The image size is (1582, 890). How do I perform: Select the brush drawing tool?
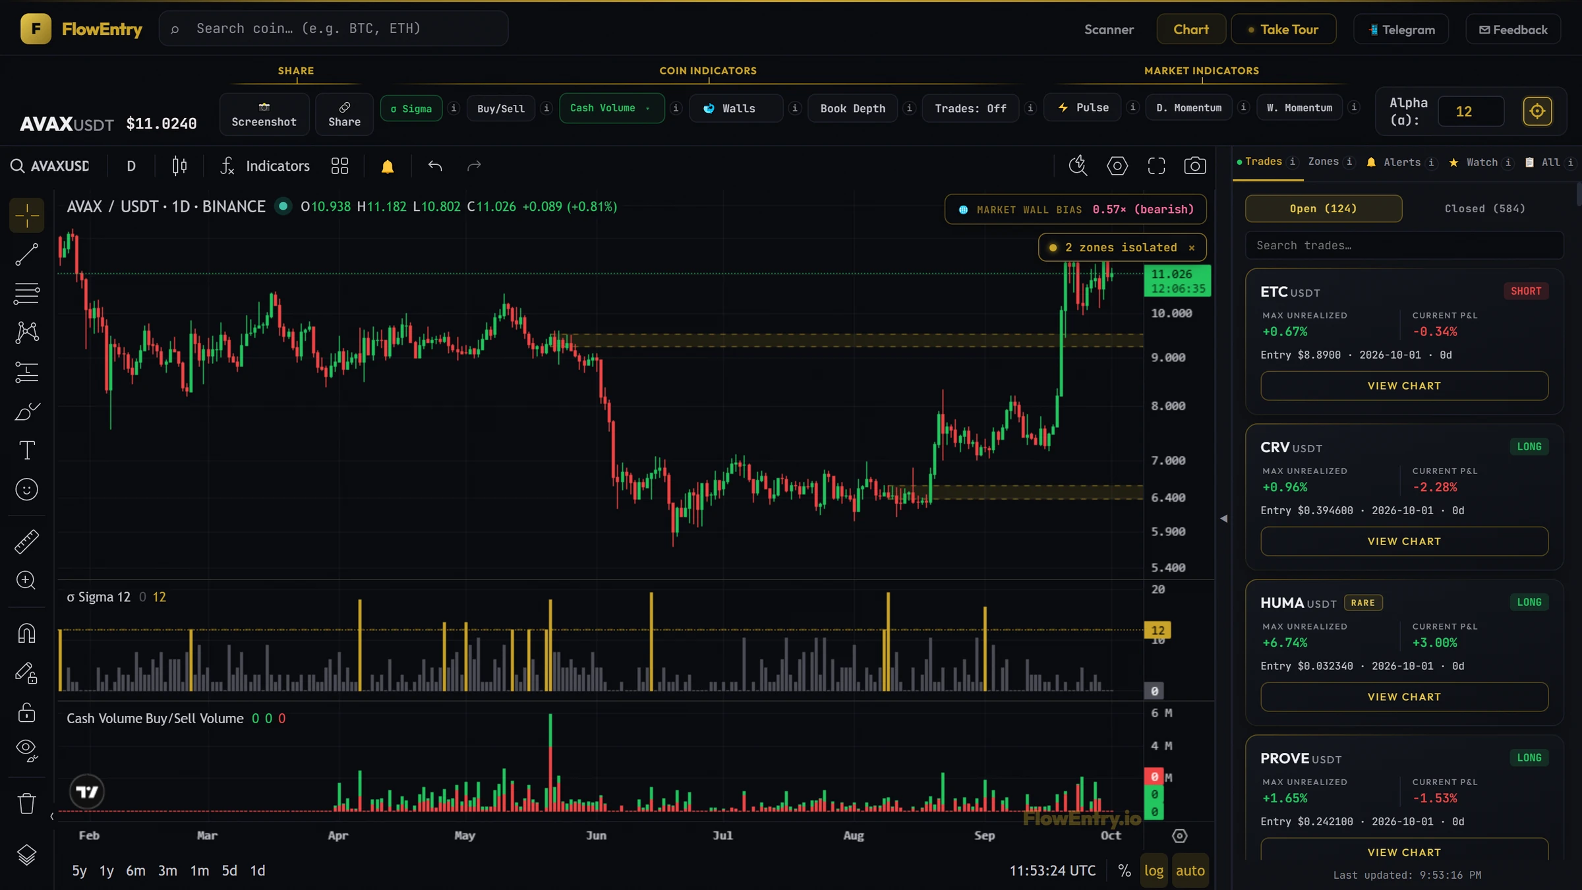pyautogui.click(x=26, y=411)
